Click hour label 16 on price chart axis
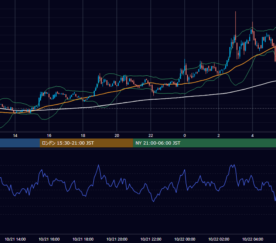276x243 pixels. click(x=49, y=136)
